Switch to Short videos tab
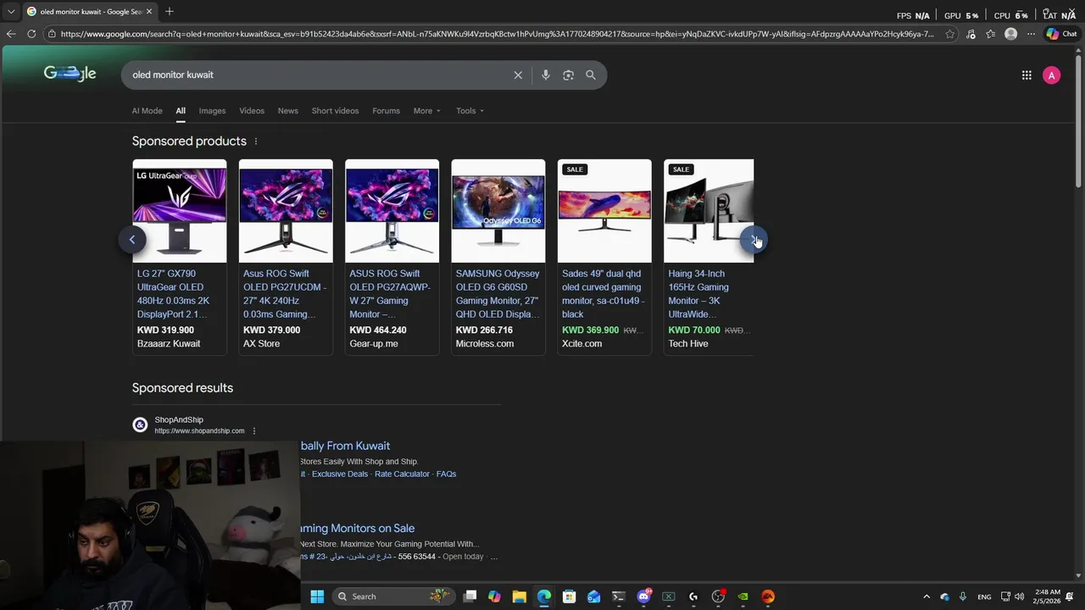 pyautogui.click(x=335, y=111)
